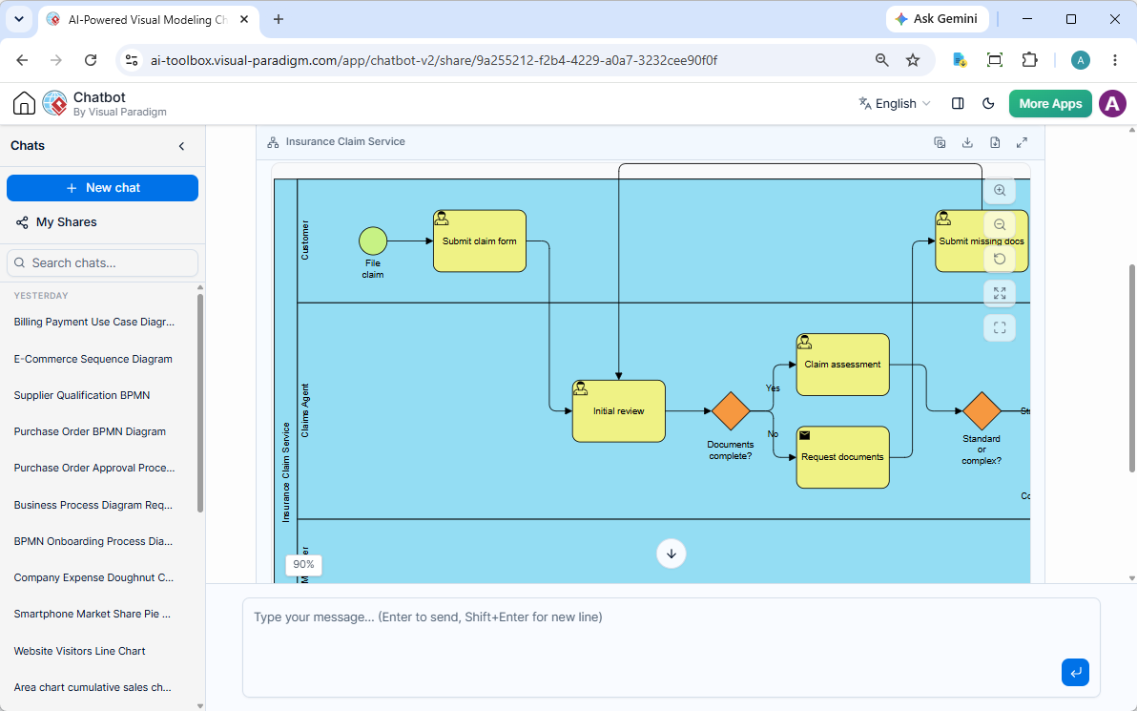Image resolution: width=1137 pixels, height=711 pixels.
Task: Click the Ask Gemini button
Action: point(937,19)
